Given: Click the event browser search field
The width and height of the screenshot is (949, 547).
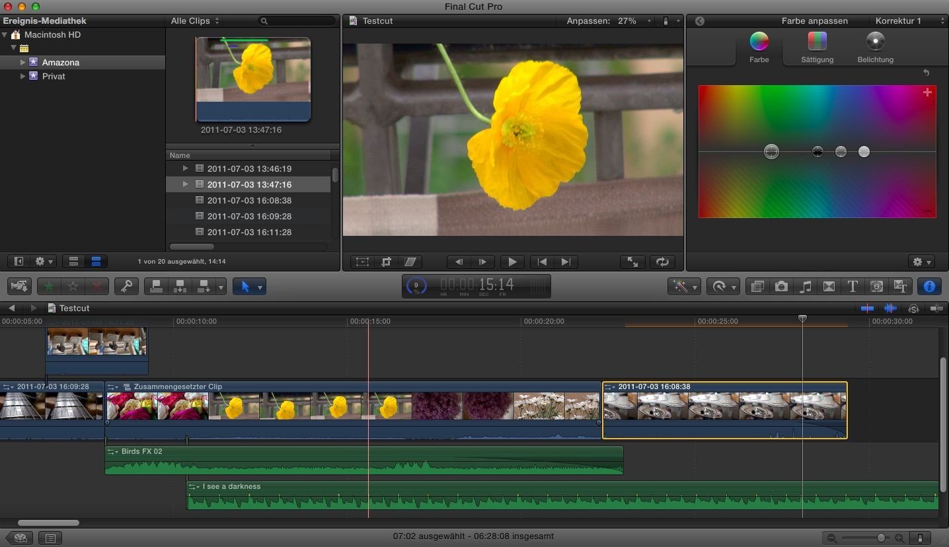Looking at the screenshot, I should pyautogui.click(x=297, y=21).
